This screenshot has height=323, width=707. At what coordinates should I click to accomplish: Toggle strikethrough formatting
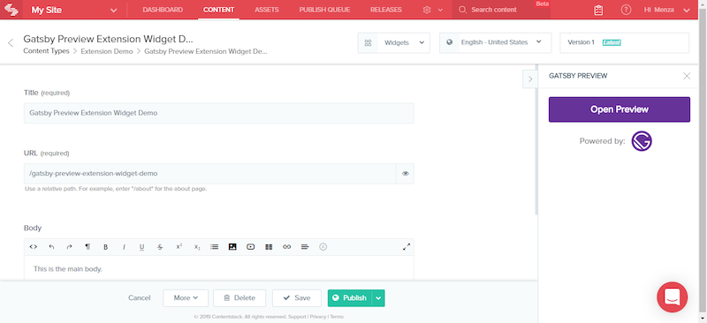coord(160,247)
